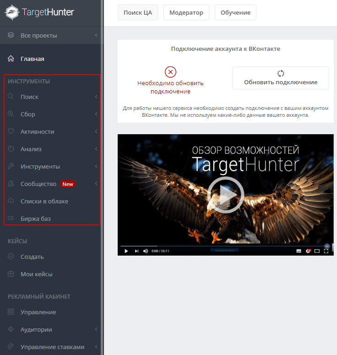Expand the Инструменты submenu chevron
The height and width of the screenshot is (355, 337).
coord(96,166)
